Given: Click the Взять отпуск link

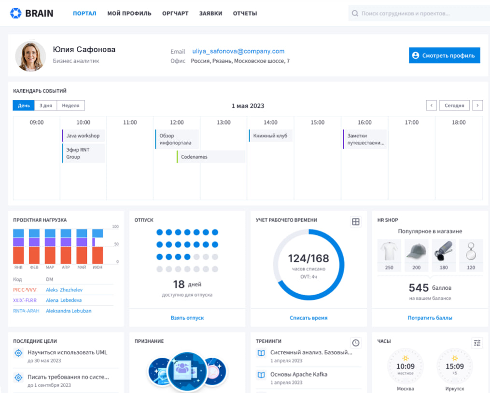Looking at the screenshot, I should (x=187, y=318).
